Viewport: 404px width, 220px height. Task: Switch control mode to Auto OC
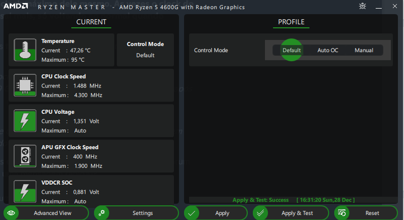pos(328,50)
